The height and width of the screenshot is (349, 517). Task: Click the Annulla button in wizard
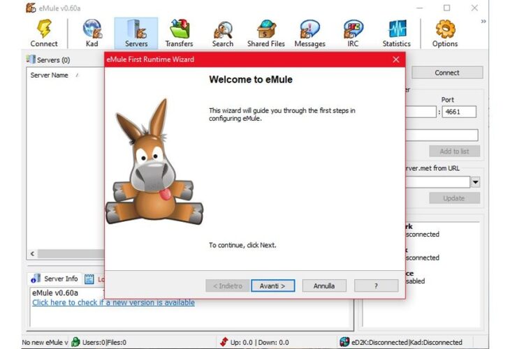(324, 285)
